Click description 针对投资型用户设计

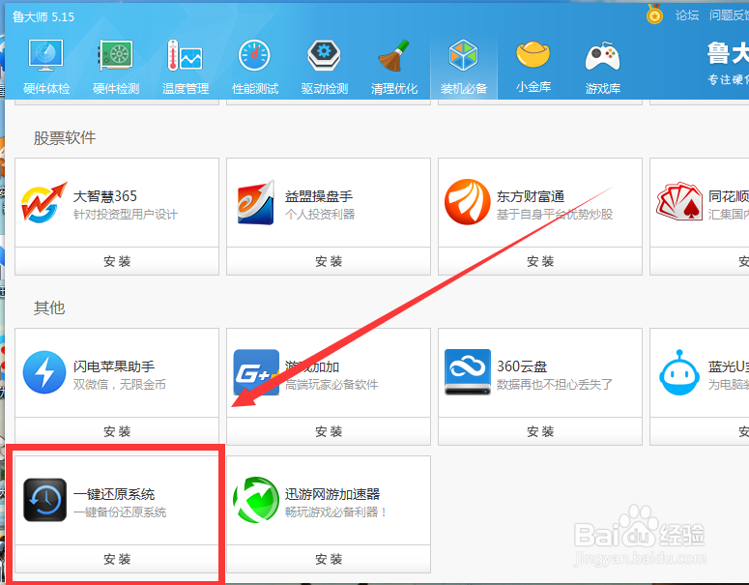(x=125, y=214)
